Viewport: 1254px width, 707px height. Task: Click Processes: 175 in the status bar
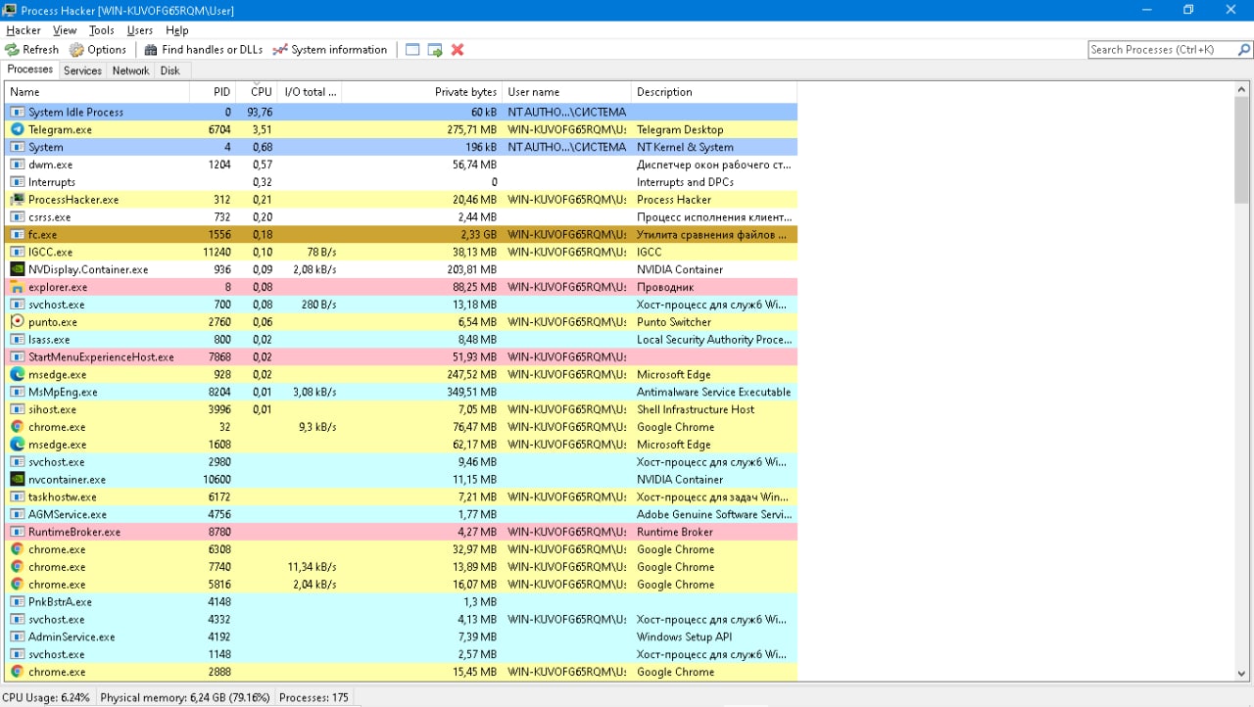(313, 698)
